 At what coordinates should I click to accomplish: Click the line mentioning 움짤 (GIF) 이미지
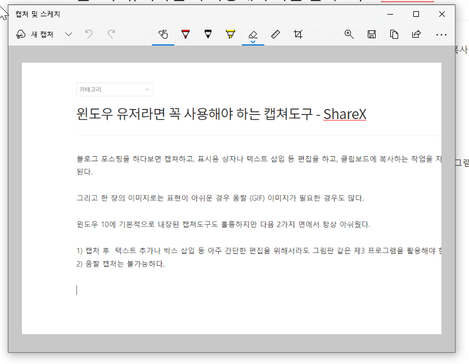(220, 198)
